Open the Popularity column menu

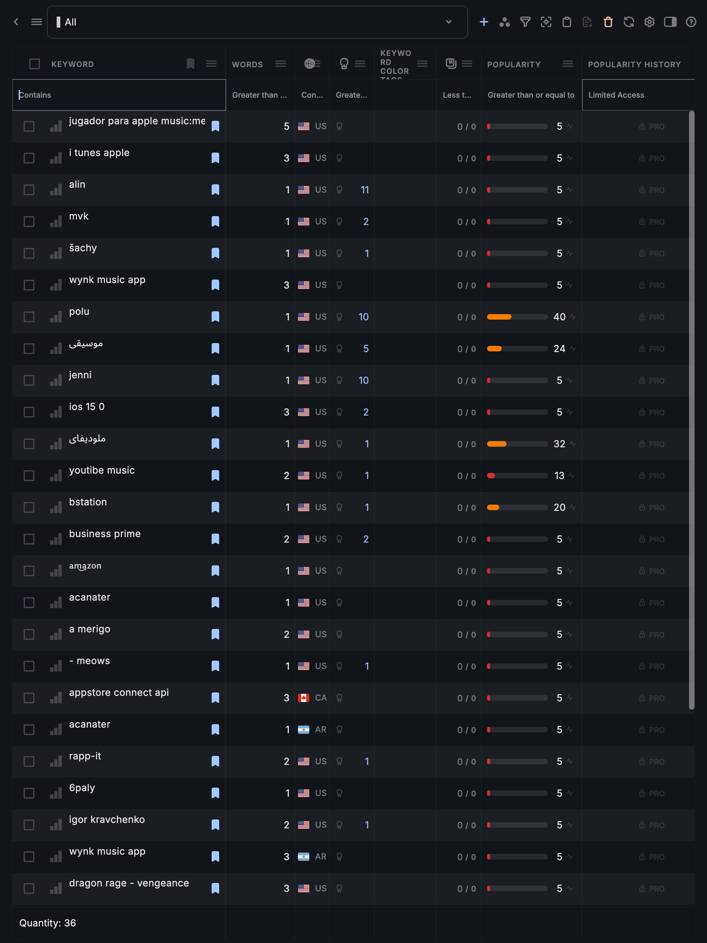click(568, 64)
